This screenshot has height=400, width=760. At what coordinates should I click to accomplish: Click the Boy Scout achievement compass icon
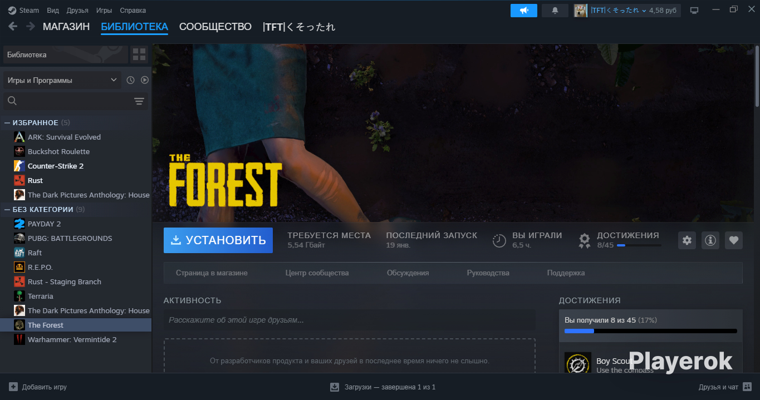577,363
